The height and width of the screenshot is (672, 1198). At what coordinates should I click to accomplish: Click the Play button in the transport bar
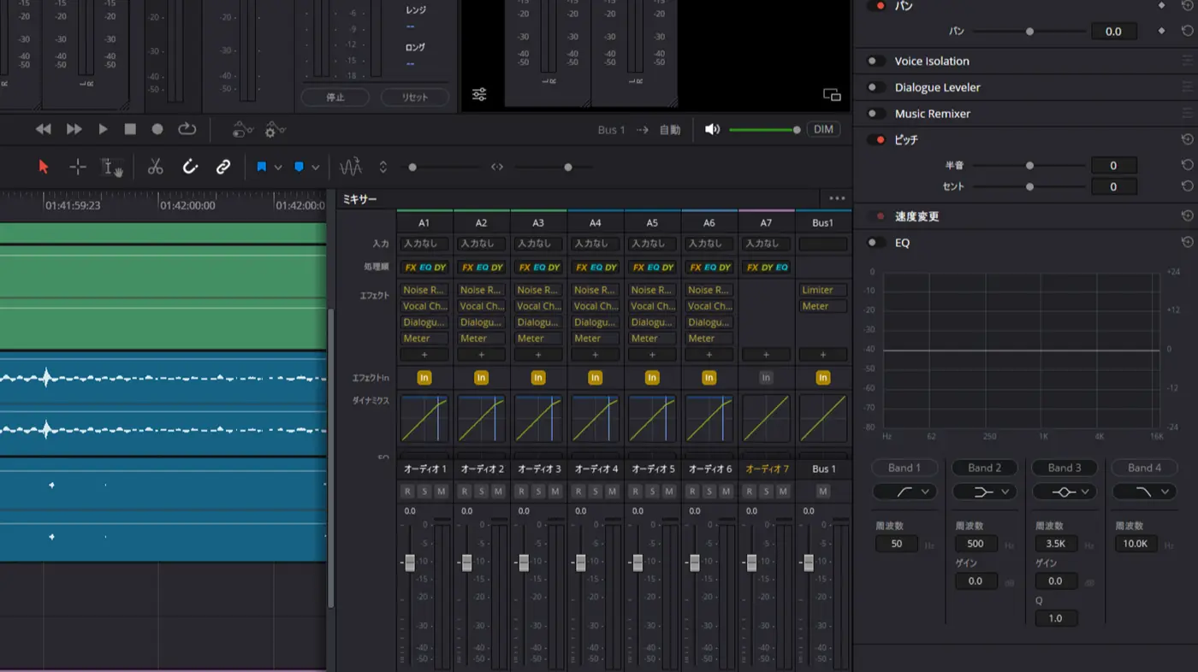pyautogui.click(x=103, y=129)
